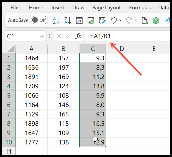This screenshot has height=157, width=172.
Task: Switch to the Insert tab
Action: (58, 8)
